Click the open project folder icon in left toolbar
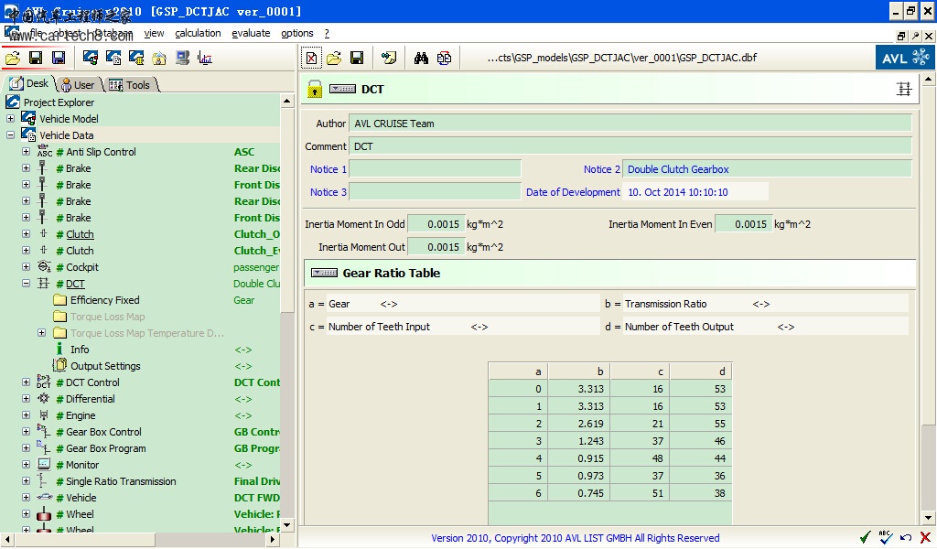This screenshot has height=549, width=937. pos(13,58)
